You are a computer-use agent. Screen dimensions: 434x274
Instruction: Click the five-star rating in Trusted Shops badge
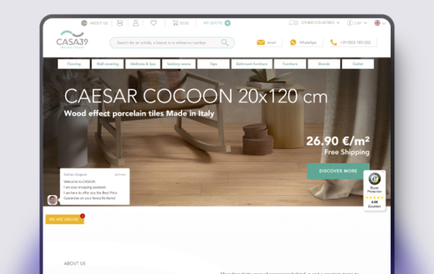375,197
